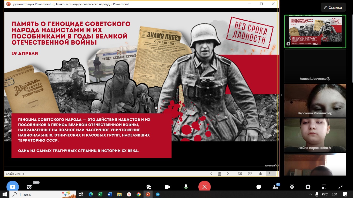Change the input language РУС
This screenshot has width=353, height=198.
tap(325, 194)
